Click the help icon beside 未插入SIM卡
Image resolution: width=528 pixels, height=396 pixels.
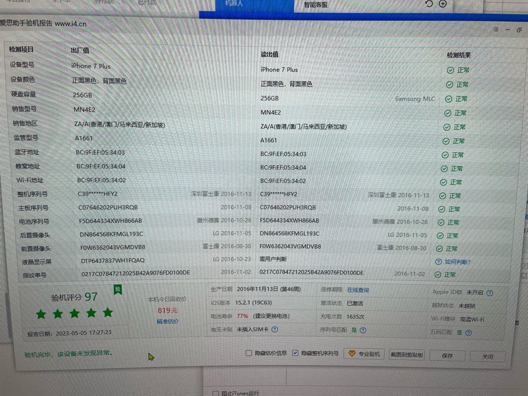tap(275, 330)
